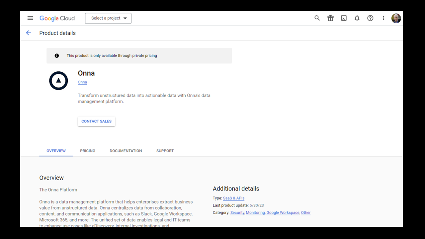Open the SaaS & APIs type link
The image size is (425, 239).
pyautogui.click(x=234, y=198)
